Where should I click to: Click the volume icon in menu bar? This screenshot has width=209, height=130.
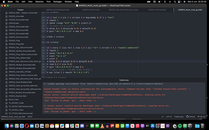160,2
